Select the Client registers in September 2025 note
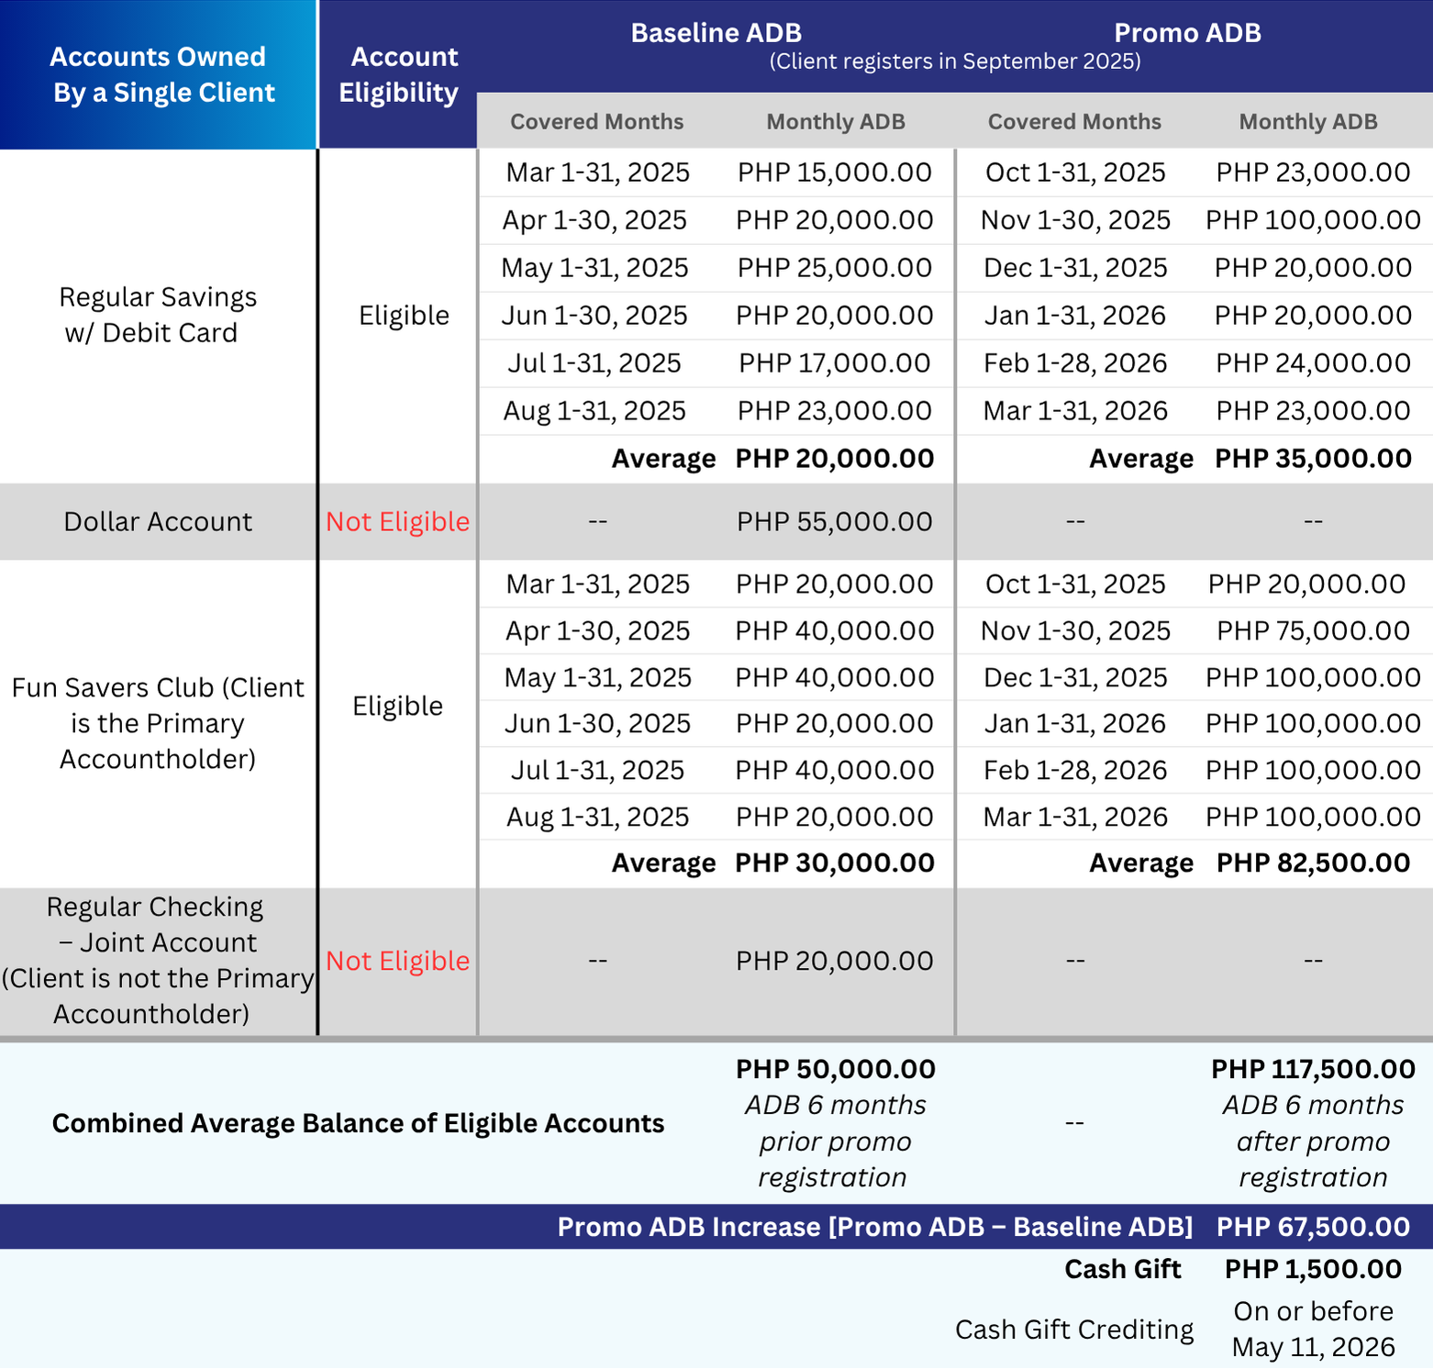The image size is (1433, 1369). (x=954, y=61)
